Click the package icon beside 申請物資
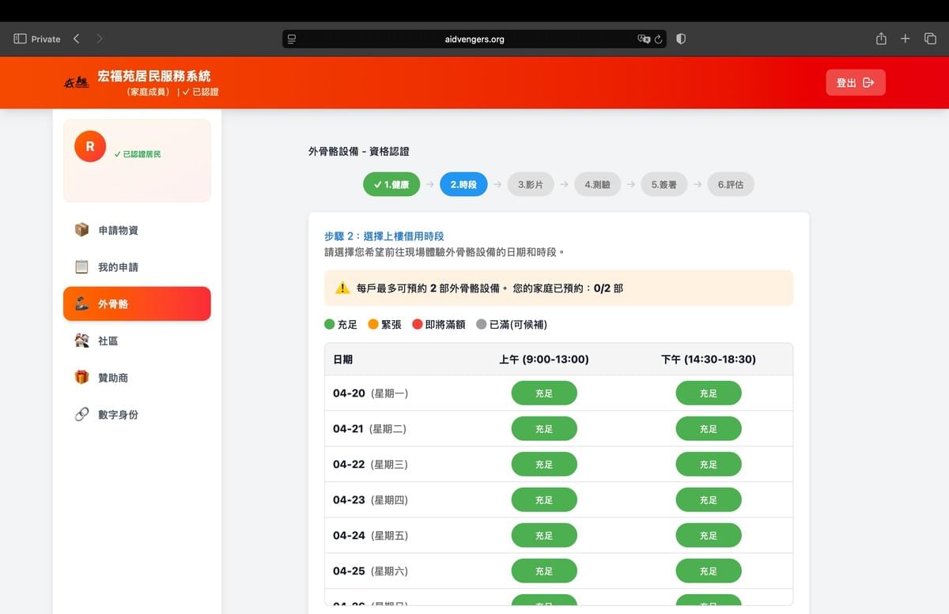 [x=81, y=230]
